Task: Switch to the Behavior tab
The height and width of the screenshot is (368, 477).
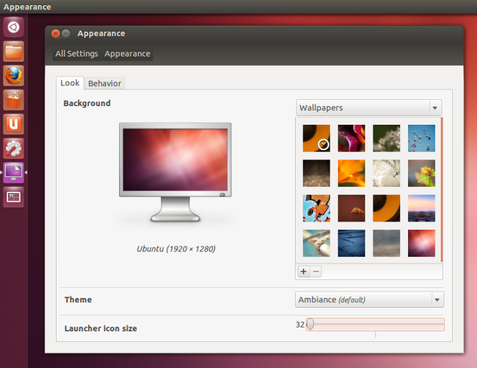Action: [105, 83]
